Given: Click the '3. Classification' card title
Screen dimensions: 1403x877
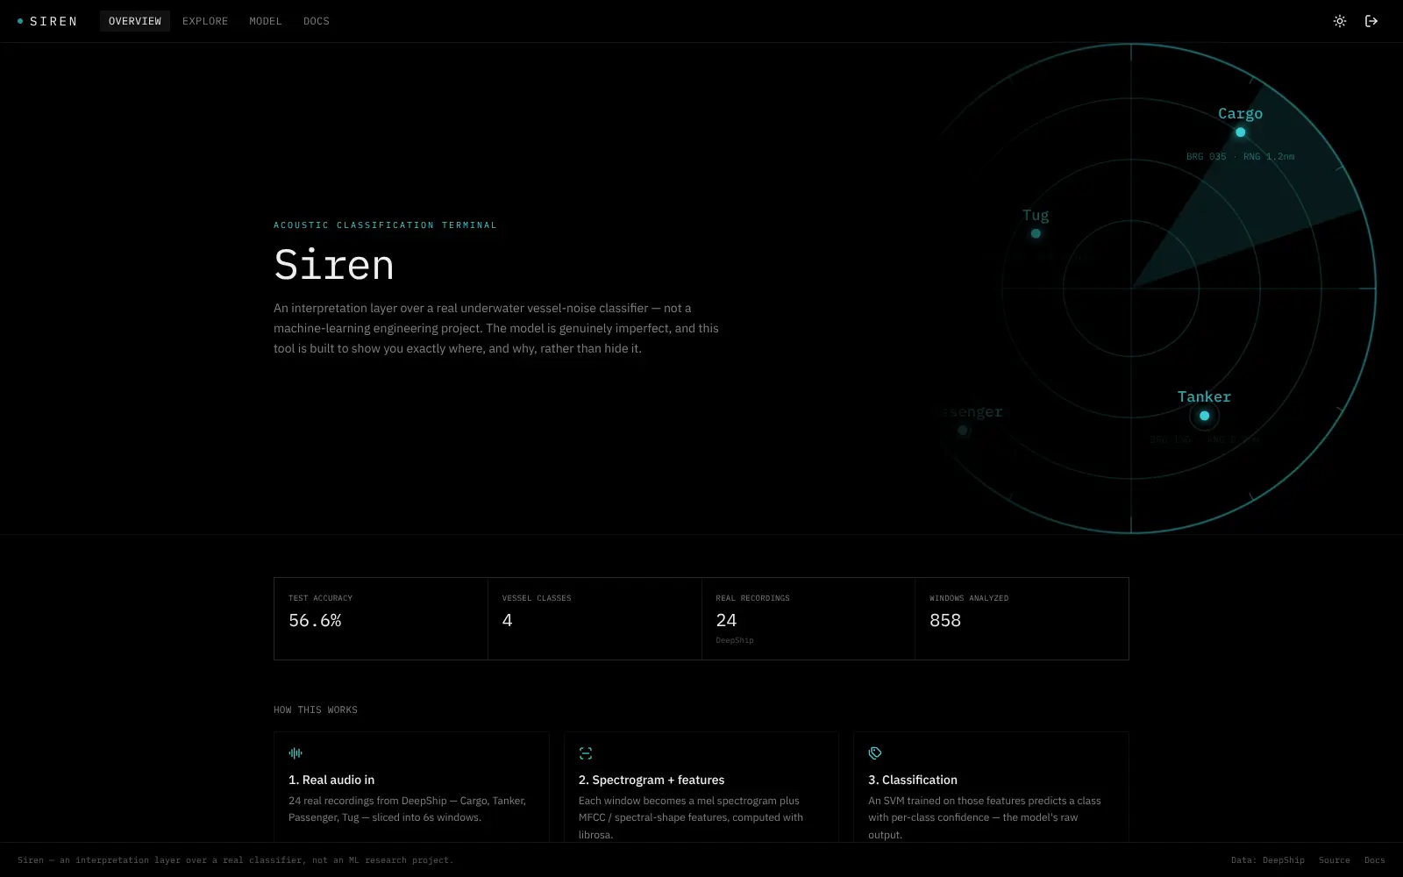Looking at the screenshot, I should pos(913,780).
